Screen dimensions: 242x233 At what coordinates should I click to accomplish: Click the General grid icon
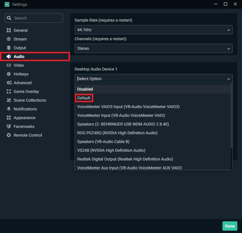coord(9,30)
